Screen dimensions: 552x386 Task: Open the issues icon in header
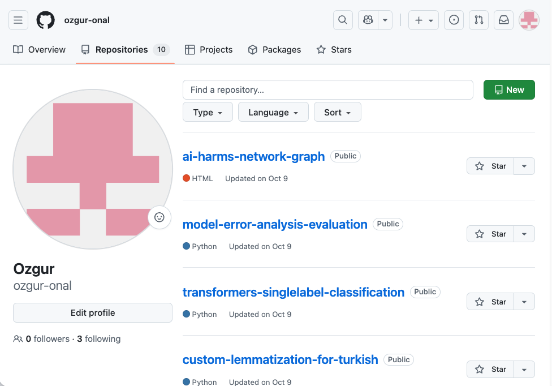[x=454, y=20]
